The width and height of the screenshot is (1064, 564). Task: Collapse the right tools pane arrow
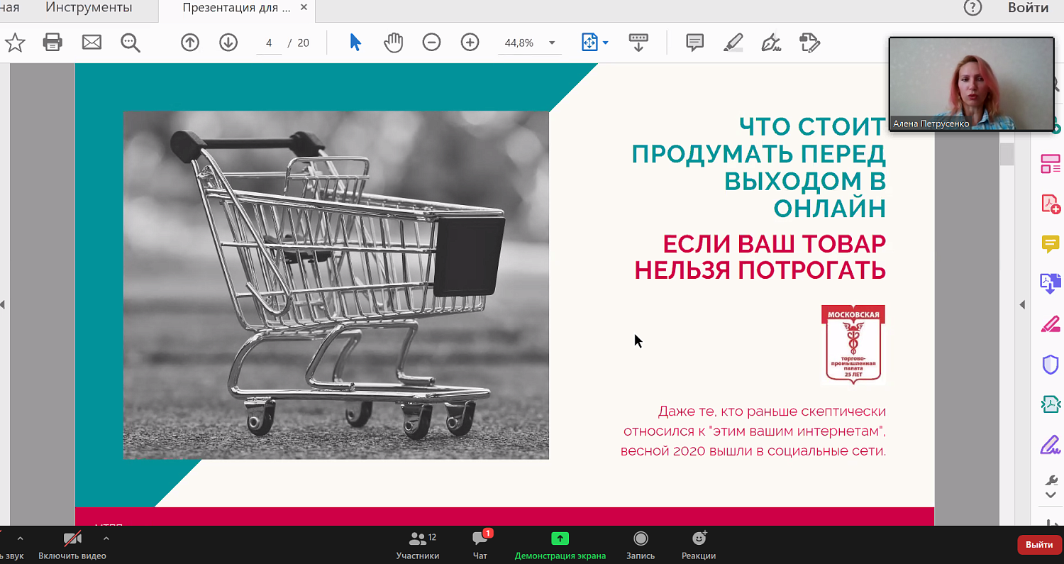tap(1022, 305)
